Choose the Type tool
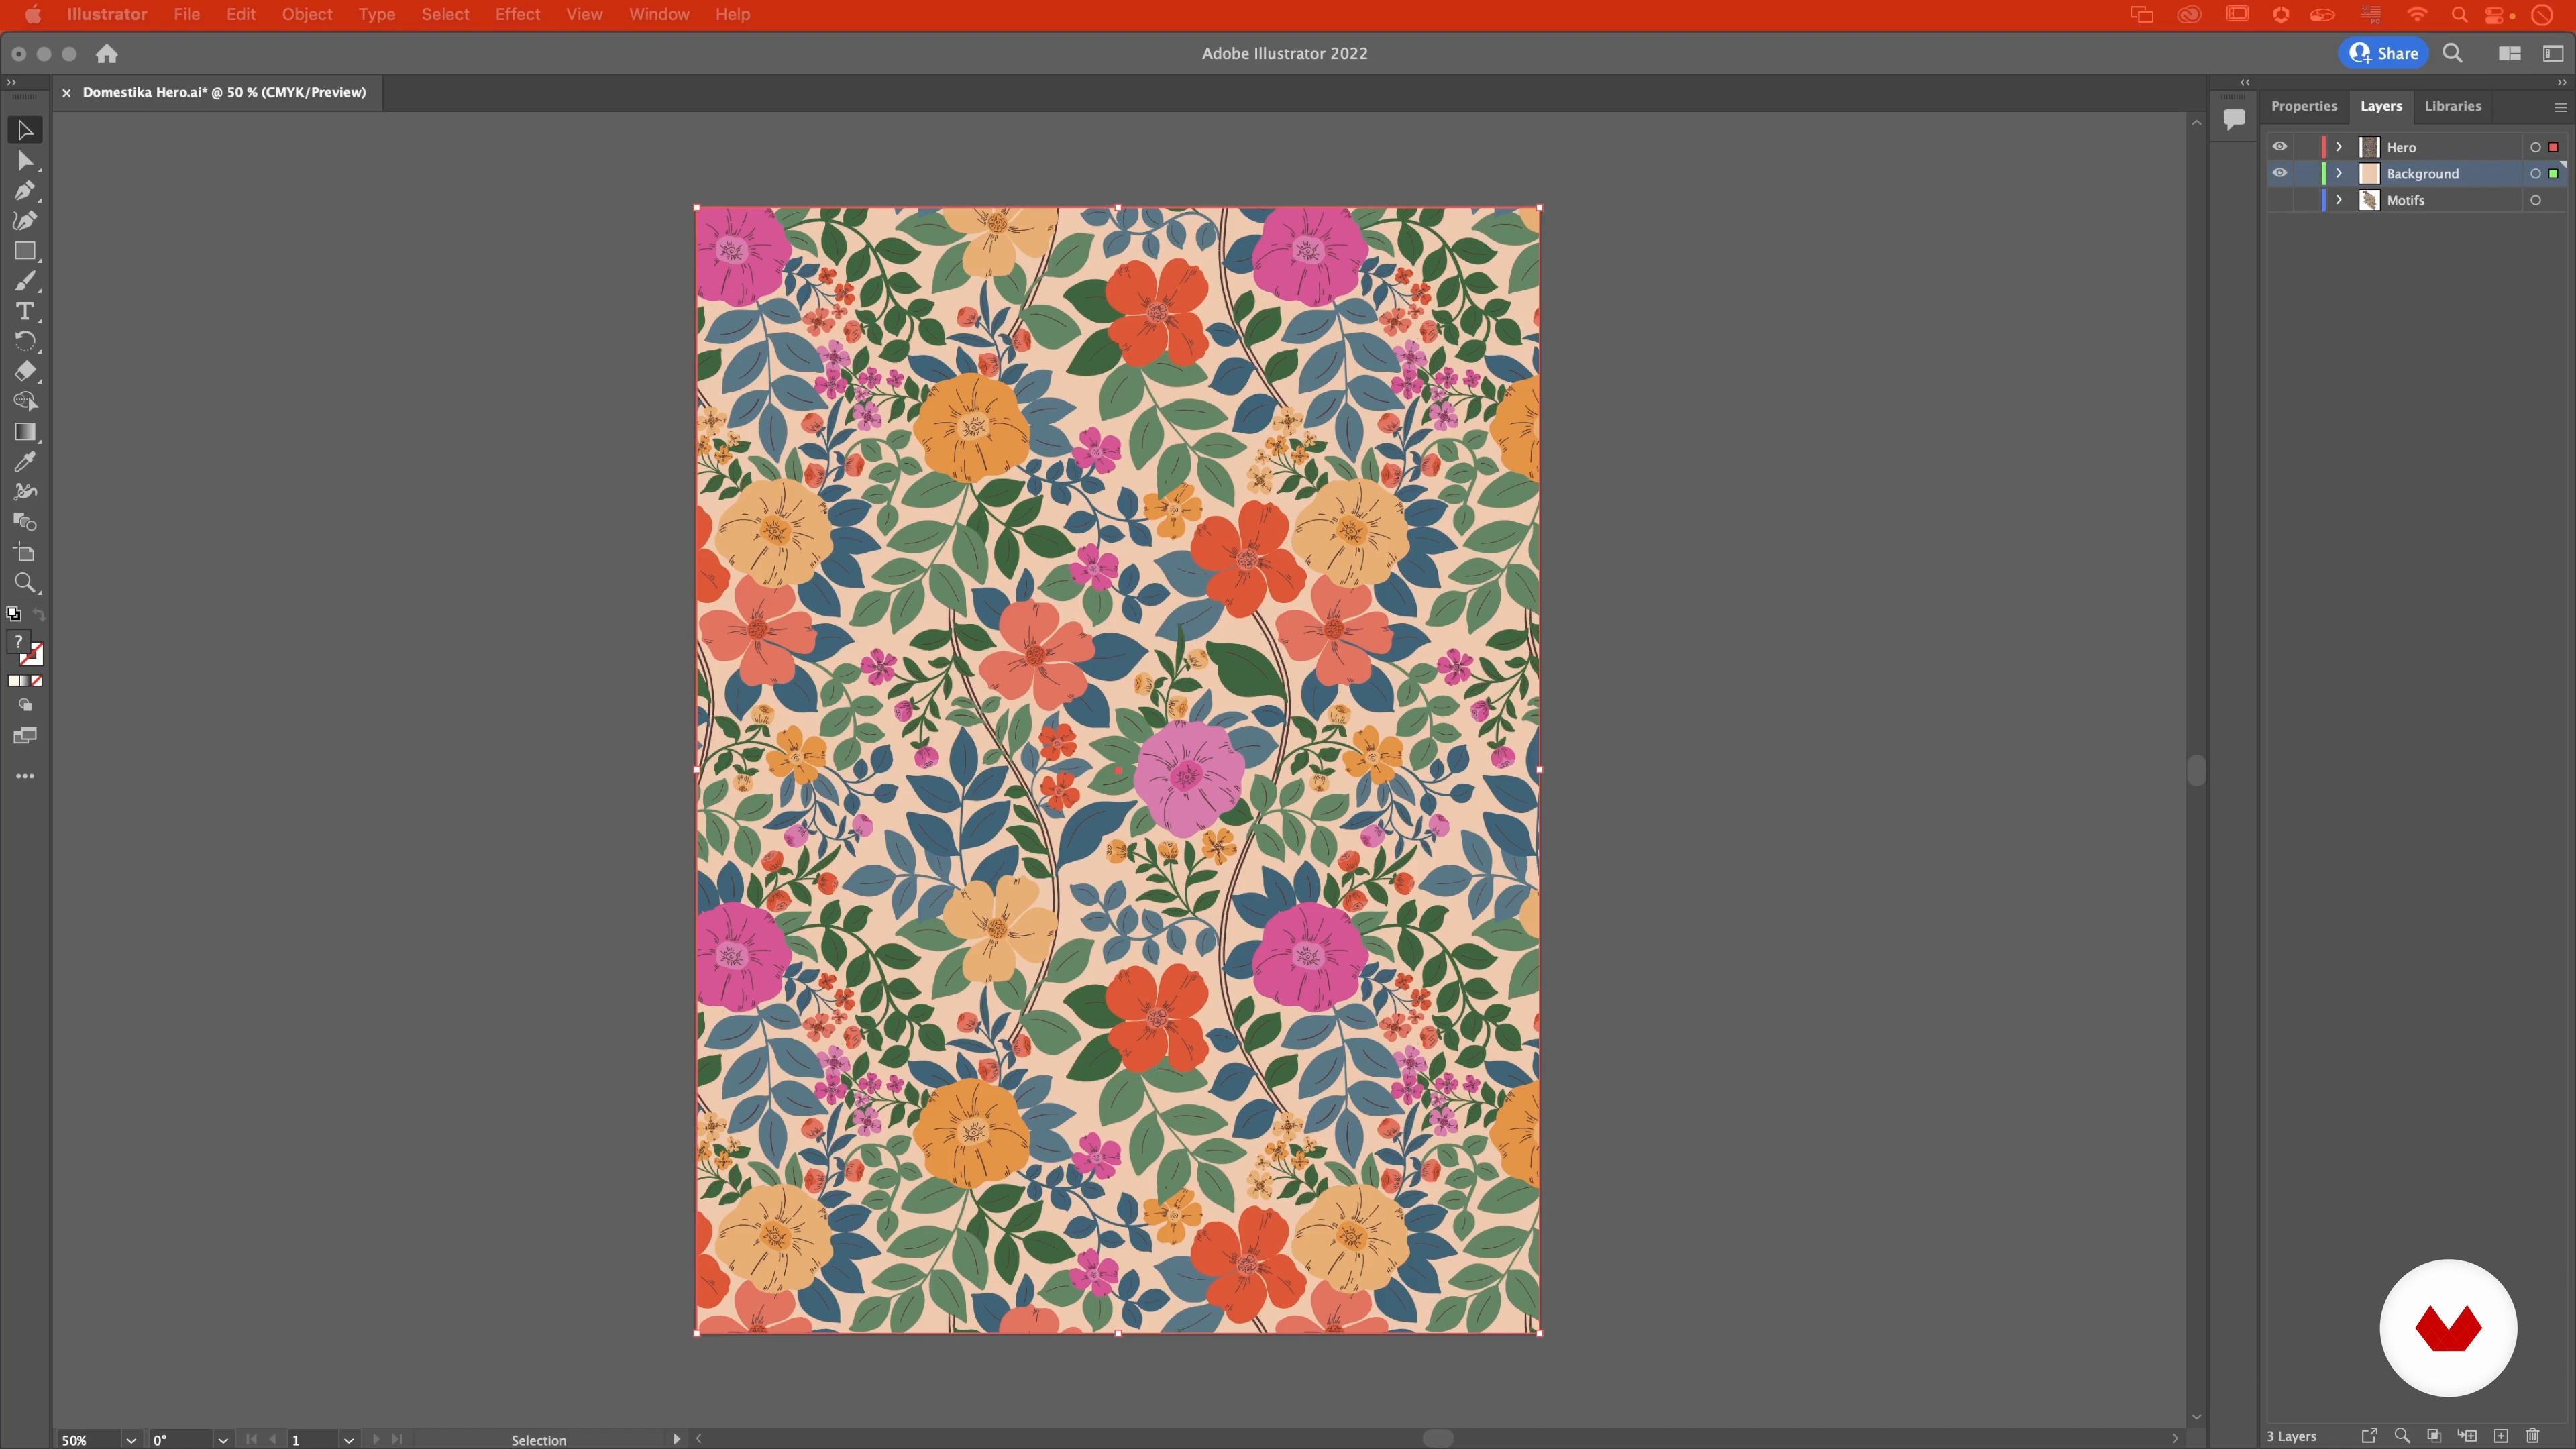Image resolution: width=2576 pixels, height=1449 pixels. (24, 311)
